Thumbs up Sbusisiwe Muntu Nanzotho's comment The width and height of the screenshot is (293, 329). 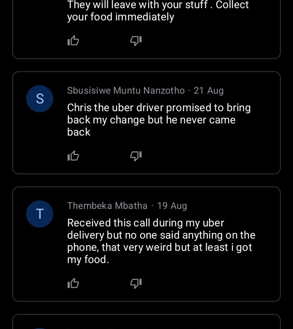coord(73,156)
